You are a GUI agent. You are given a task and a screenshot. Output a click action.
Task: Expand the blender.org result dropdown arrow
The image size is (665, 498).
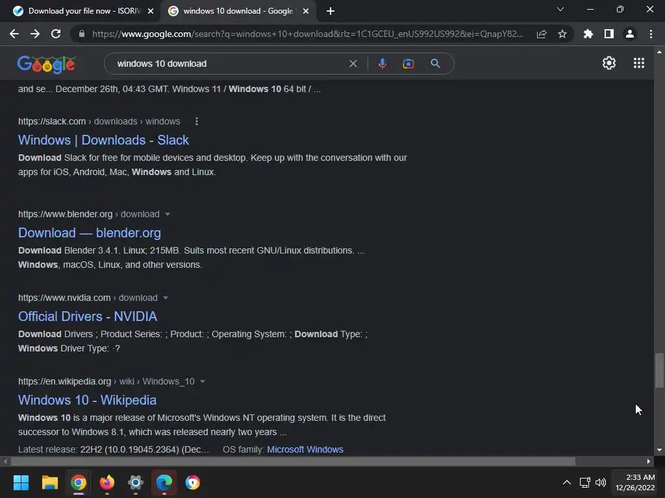(168, 214)
